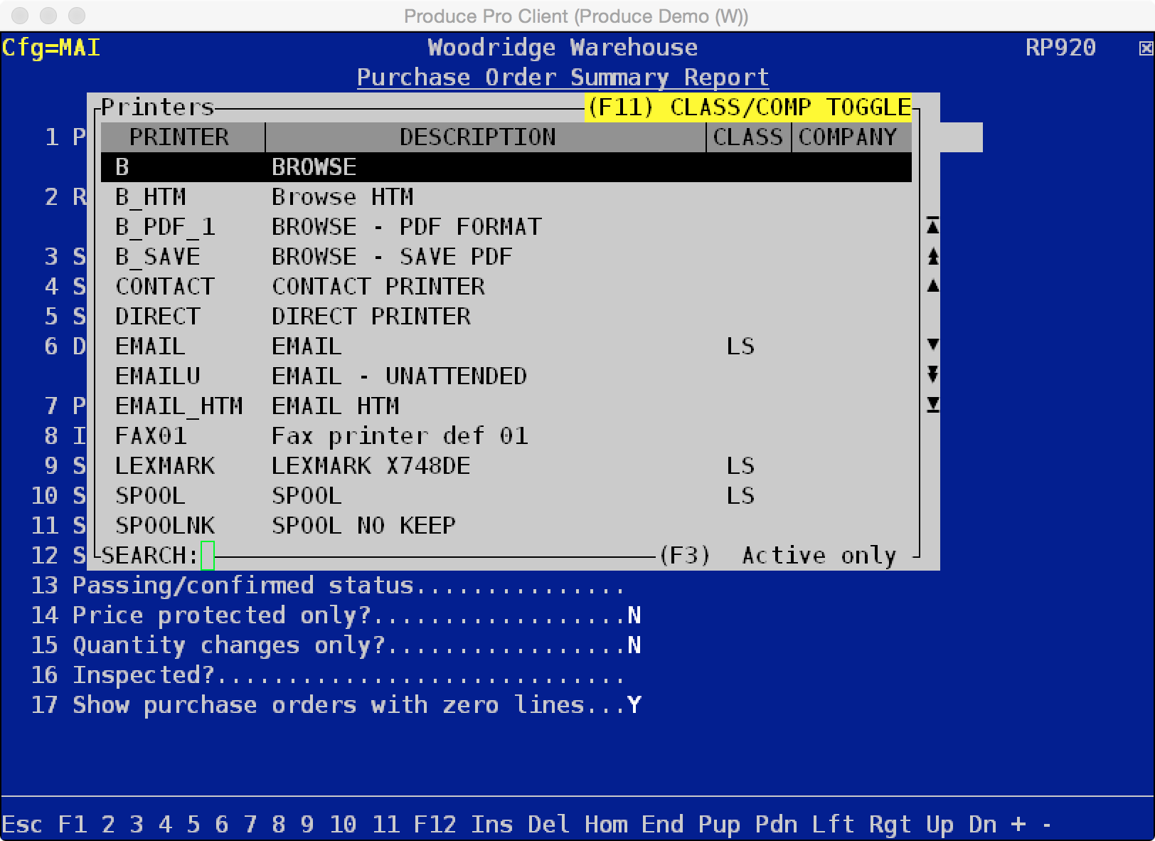Click Show purchase orders with zero lines
The image size is (1155, 841).
click(336, 705)
